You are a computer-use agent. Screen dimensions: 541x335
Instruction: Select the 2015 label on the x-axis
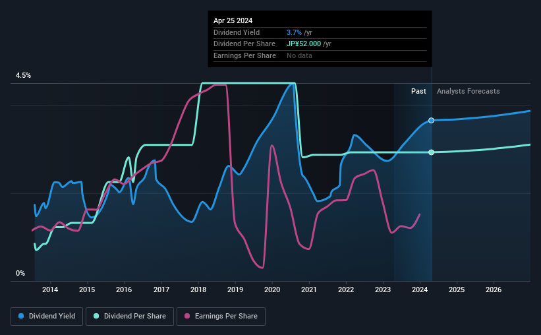coord(87,289)
